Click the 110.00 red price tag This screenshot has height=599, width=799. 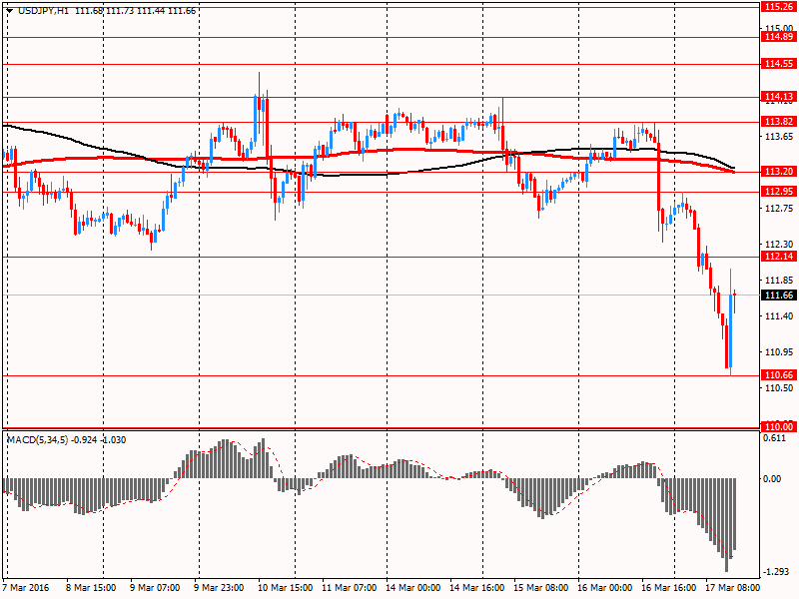click(x=778, y=426)
